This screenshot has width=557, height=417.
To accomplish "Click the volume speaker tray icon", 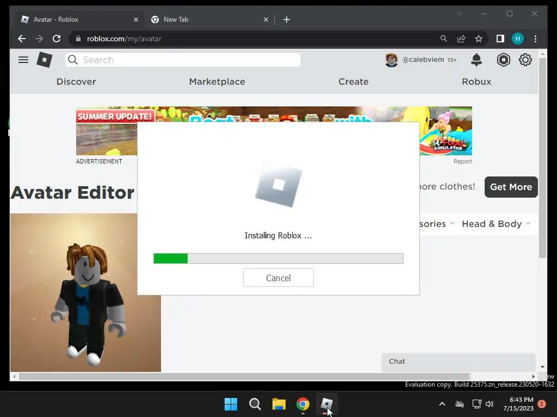I will point(490,404).
